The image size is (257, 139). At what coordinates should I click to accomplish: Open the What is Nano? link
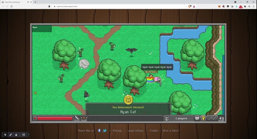point(171,131)
